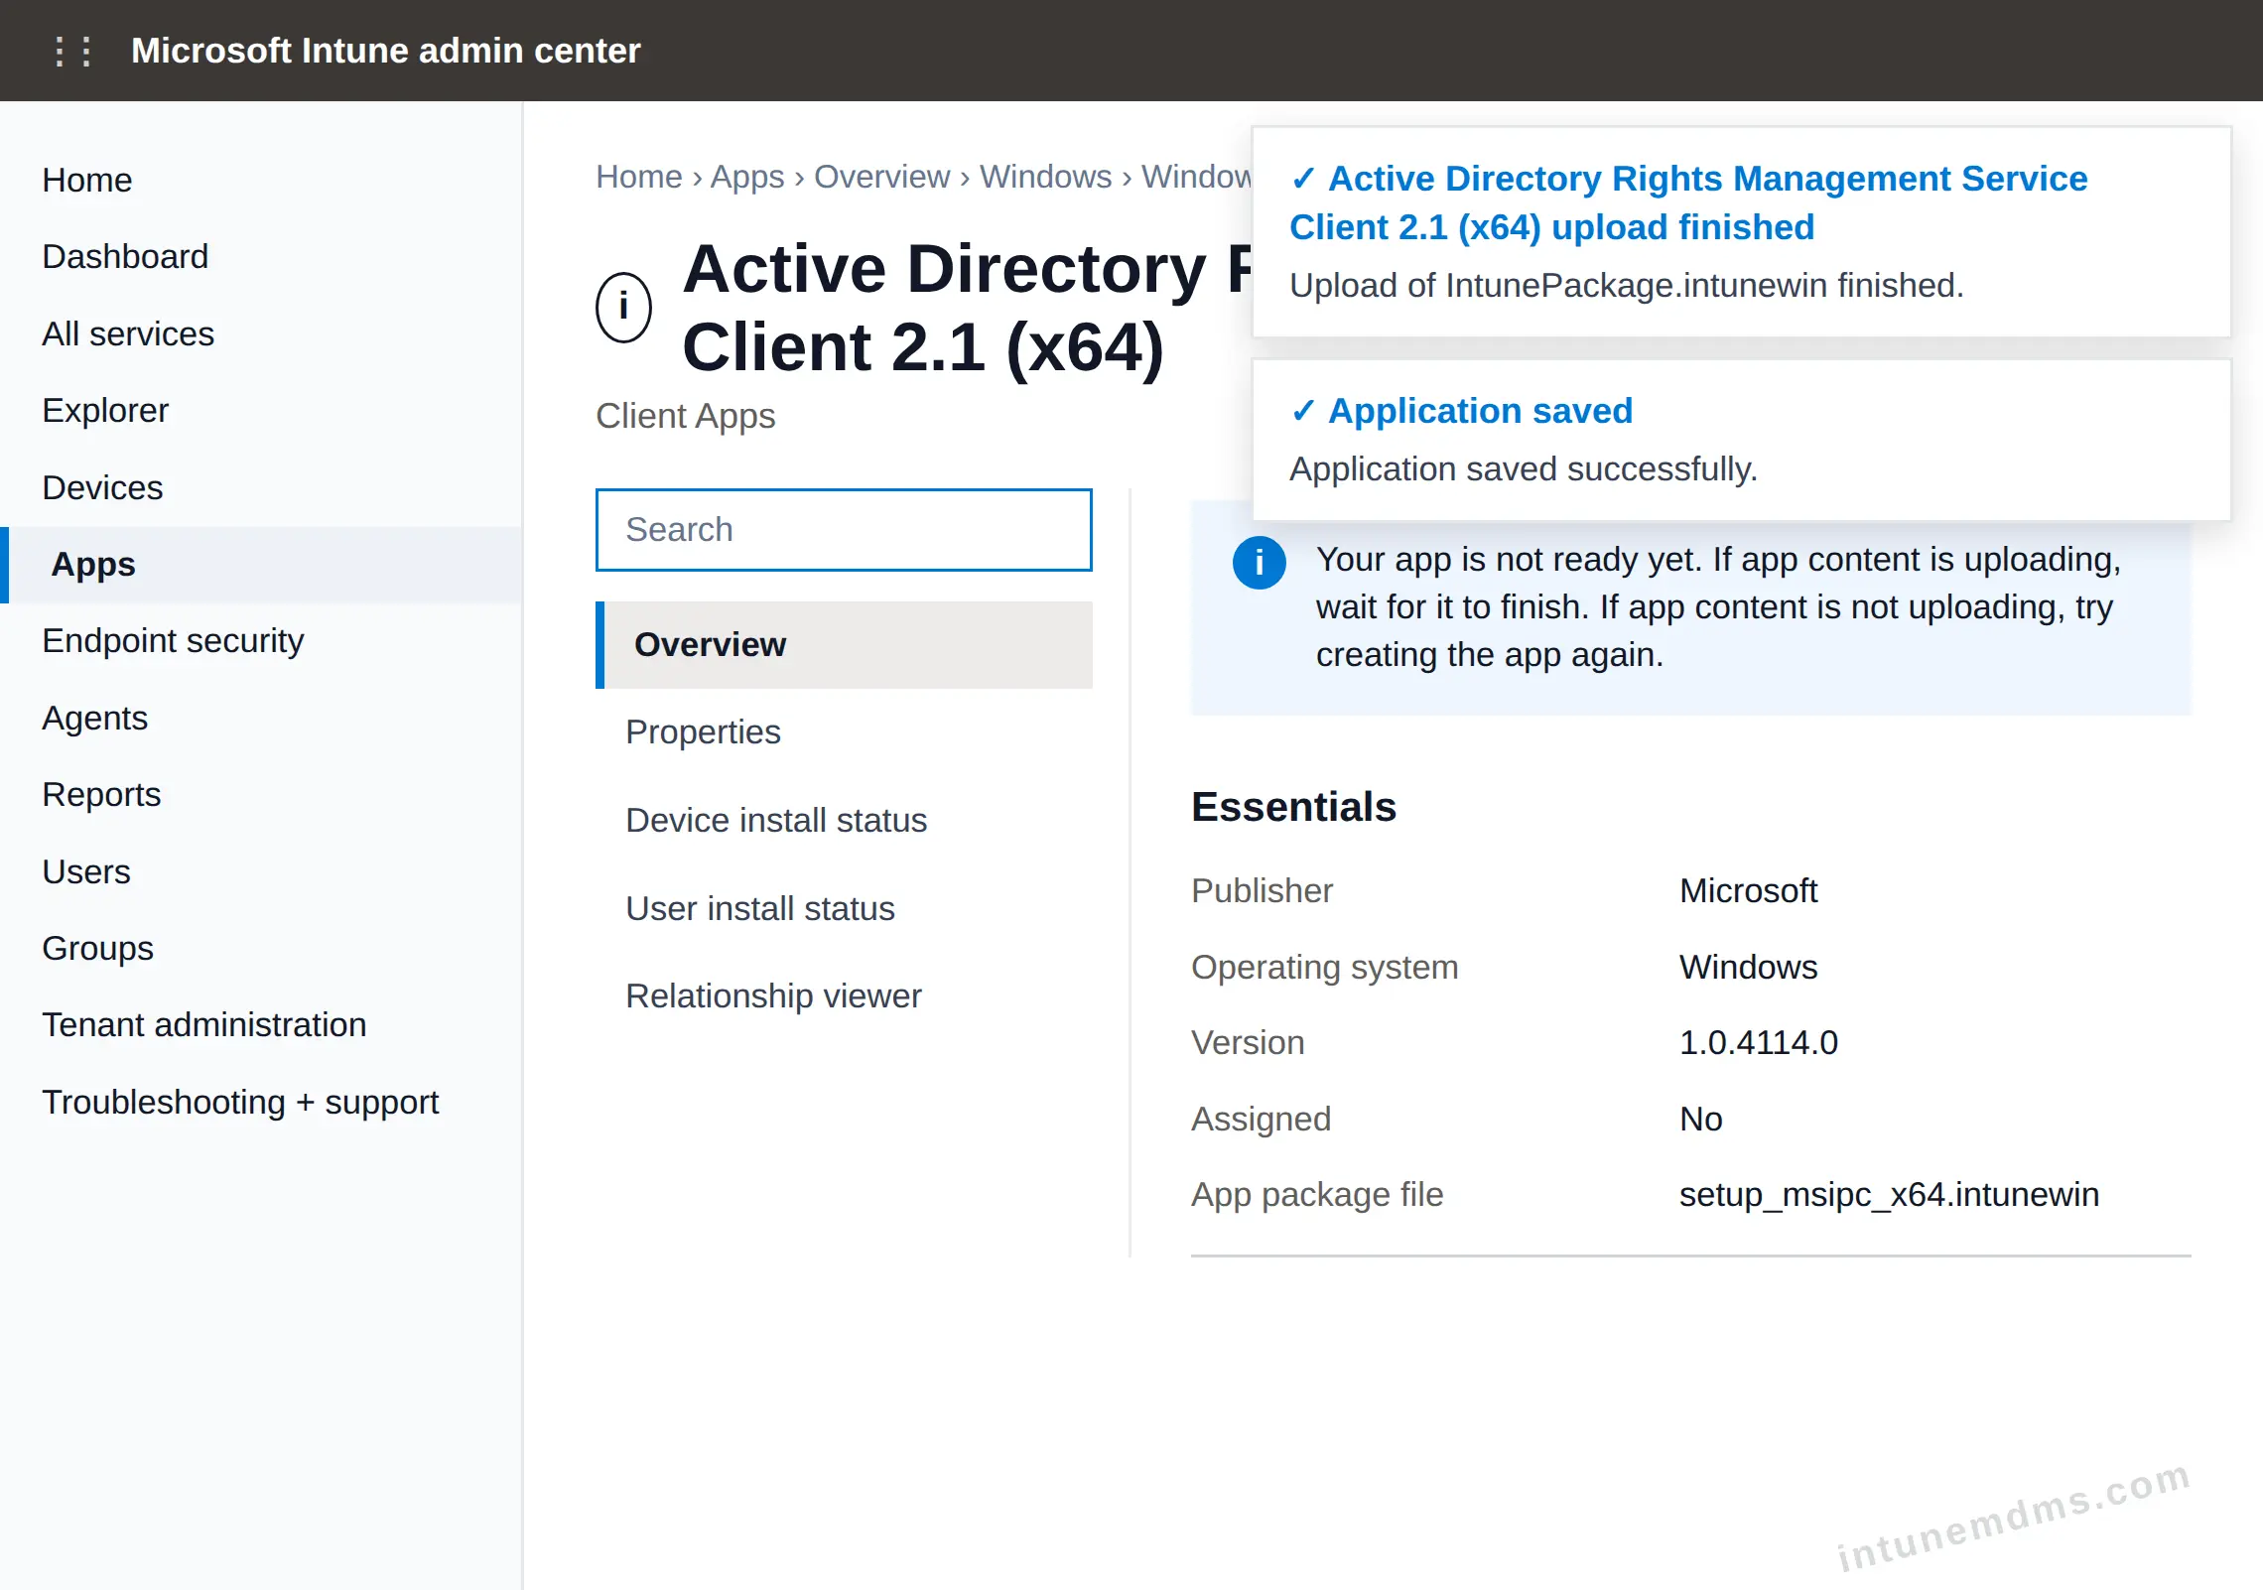Click Overview breadcrumb link
The image size is (2263, 1590).
(881, 177)
